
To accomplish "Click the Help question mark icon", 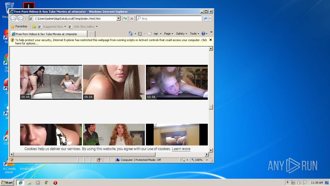I will tap(203, 34).
